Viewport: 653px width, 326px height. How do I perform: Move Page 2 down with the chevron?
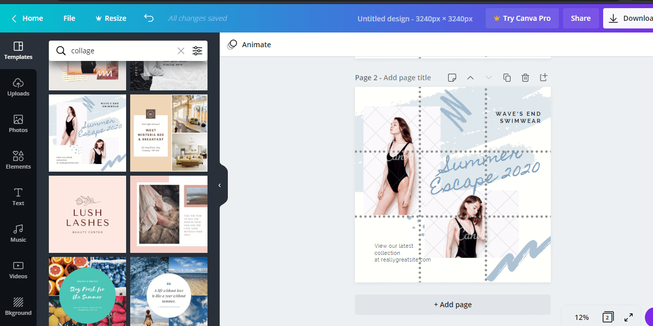pos(488,77)
